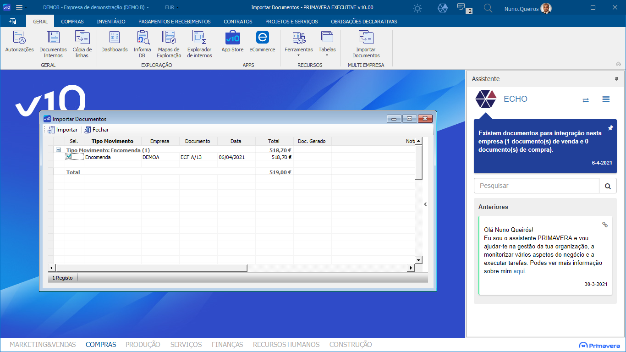The height and width of the screenshot is (352, 626).
Task: Switch to the Compras ribbon tab
Action: [x=72, y=22]
